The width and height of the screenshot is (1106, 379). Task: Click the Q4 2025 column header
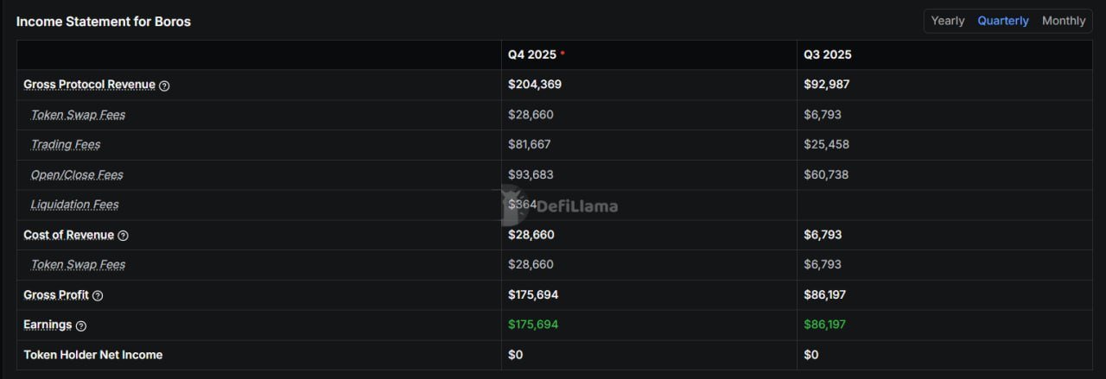click(531, 54)
